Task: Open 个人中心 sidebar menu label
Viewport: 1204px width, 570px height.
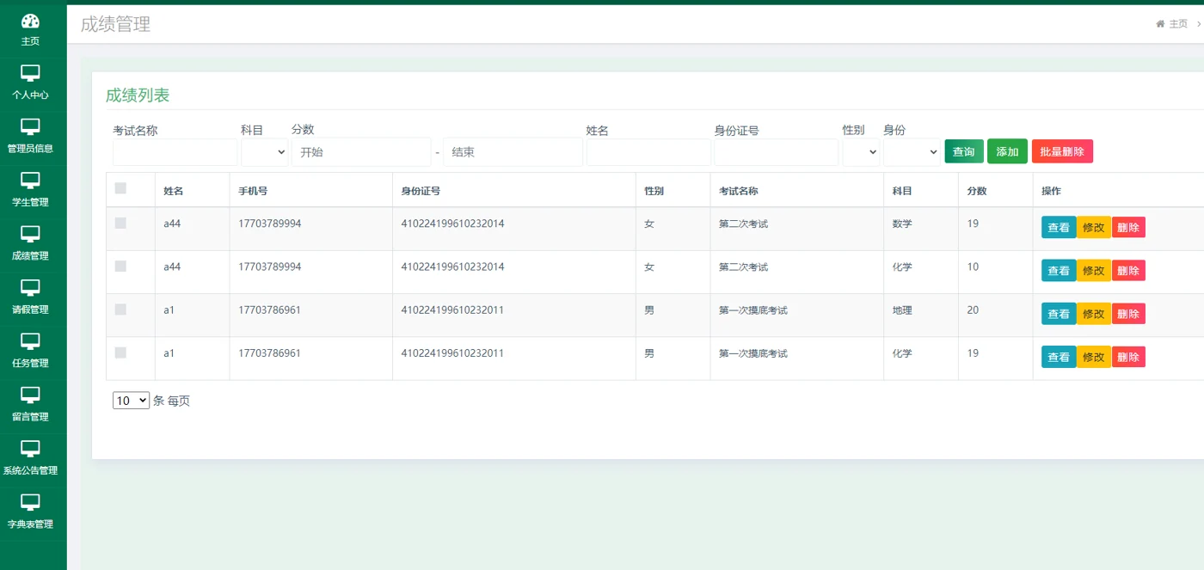Action: click(x=30, y=95)
